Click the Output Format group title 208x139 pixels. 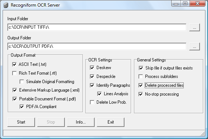tap(23, 55)
